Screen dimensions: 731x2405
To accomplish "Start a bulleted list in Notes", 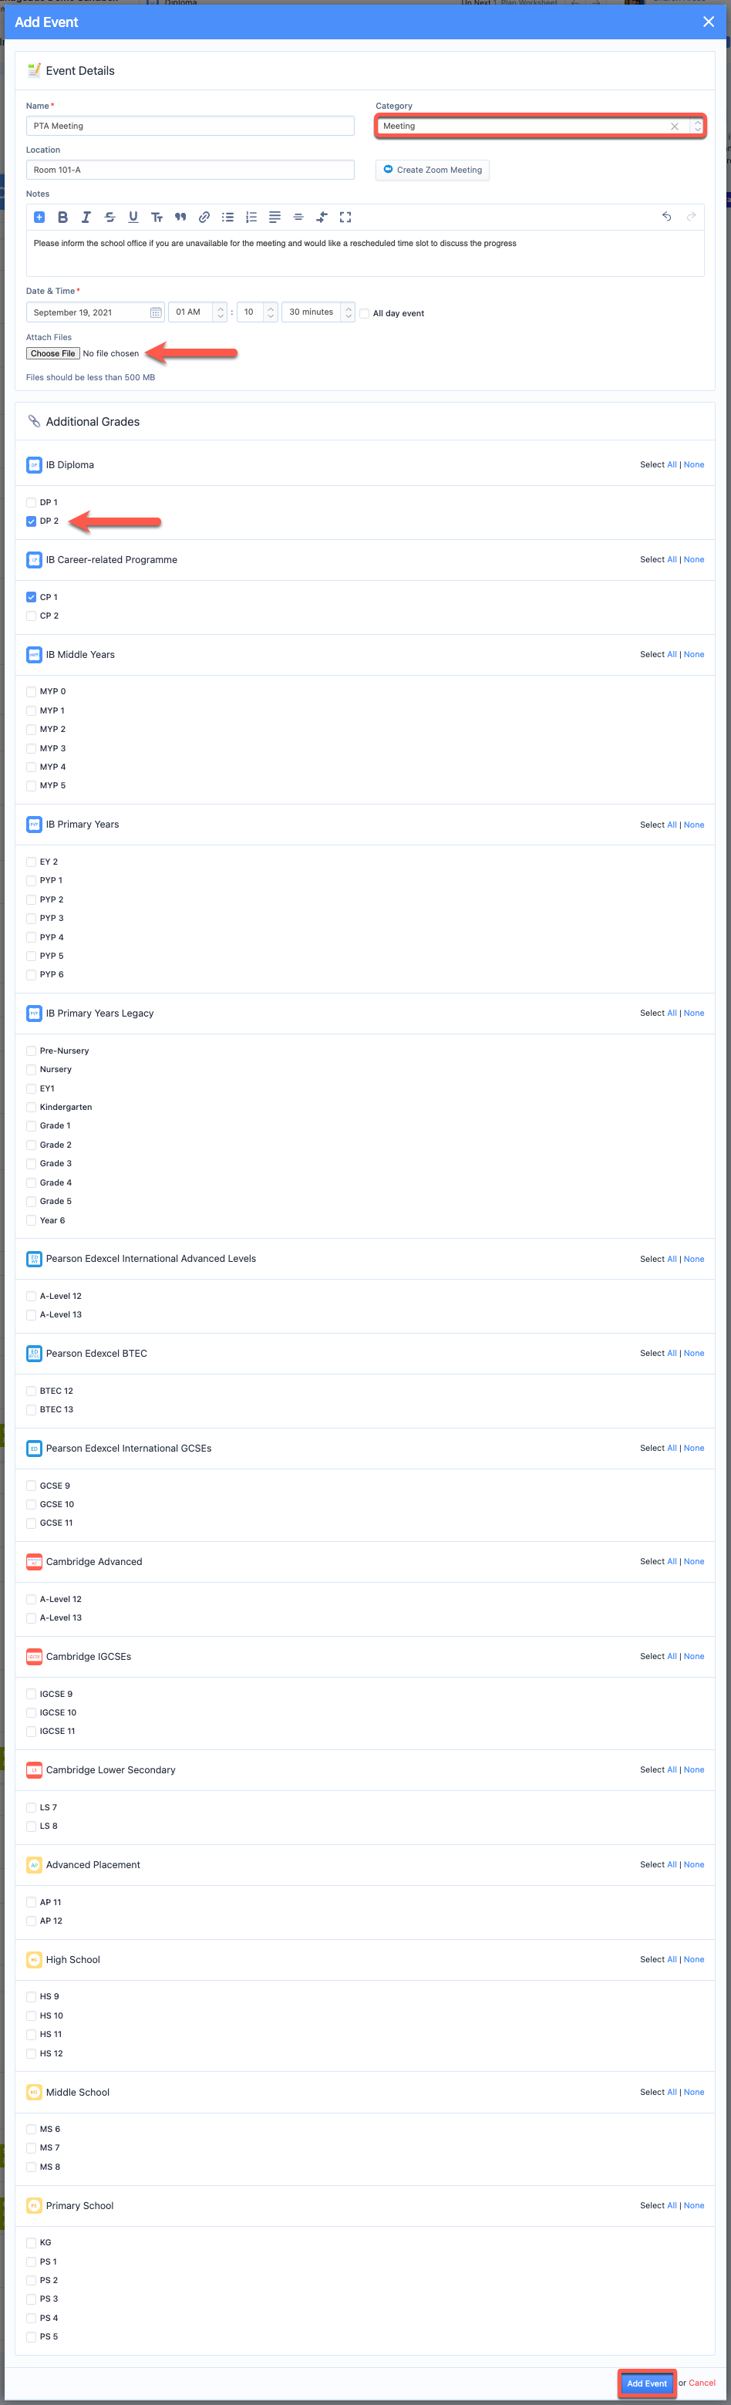I will point(227,218).
